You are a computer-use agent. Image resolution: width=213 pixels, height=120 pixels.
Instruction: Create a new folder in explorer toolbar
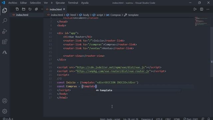point(24,9)
